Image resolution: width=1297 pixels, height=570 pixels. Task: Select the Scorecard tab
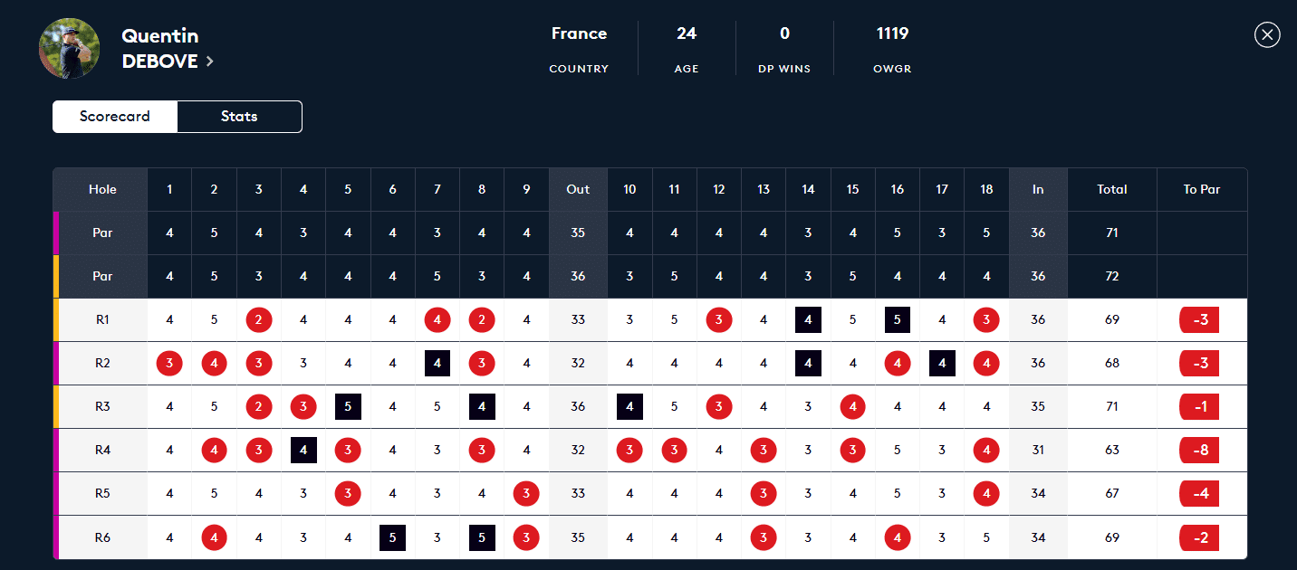[x=115, y=117]
